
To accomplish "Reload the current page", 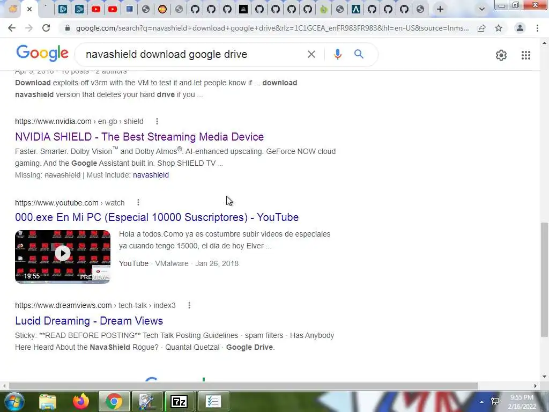I will click(46, 28).
